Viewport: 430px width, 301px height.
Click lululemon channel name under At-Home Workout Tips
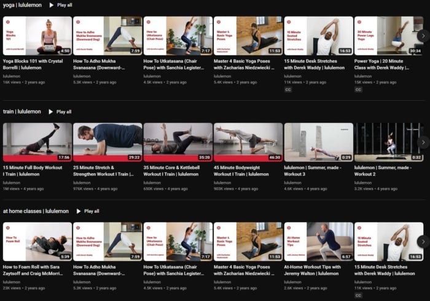pyautogui.click(x=292, y=282)
